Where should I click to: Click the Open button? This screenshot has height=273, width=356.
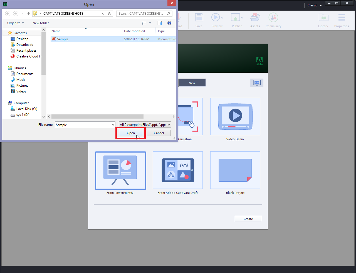(131, 133)
